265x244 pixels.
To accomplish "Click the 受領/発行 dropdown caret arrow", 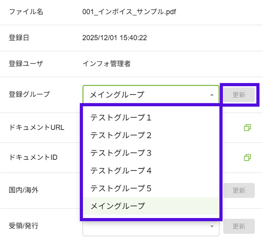I will [212, 226].
